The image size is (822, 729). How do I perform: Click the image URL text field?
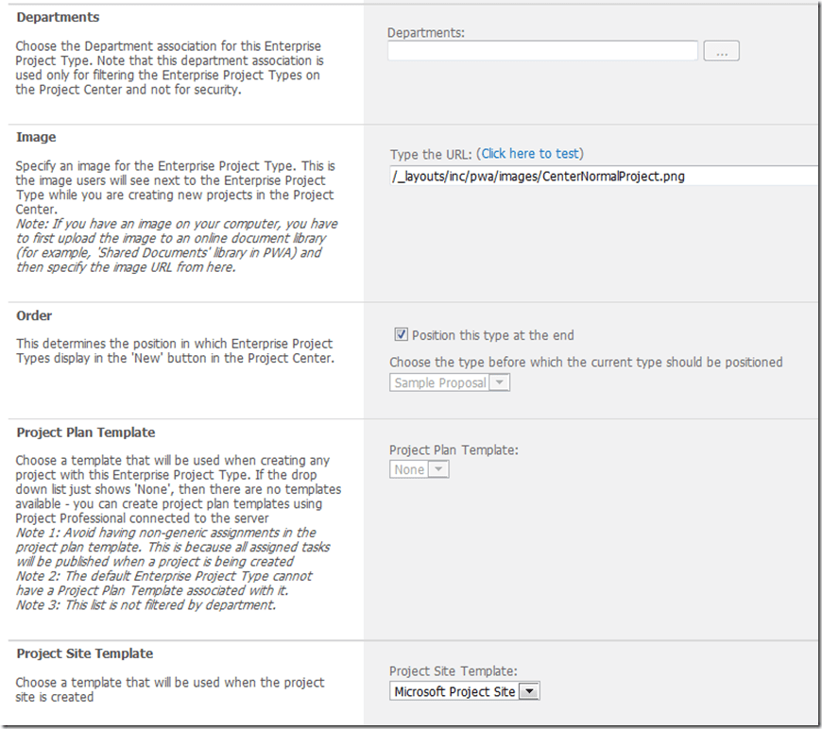pos(605,176)
